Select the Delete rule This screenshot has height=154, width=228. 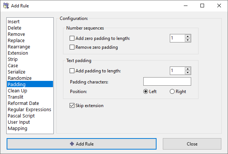pyautogui.click(x=30, y=28)
